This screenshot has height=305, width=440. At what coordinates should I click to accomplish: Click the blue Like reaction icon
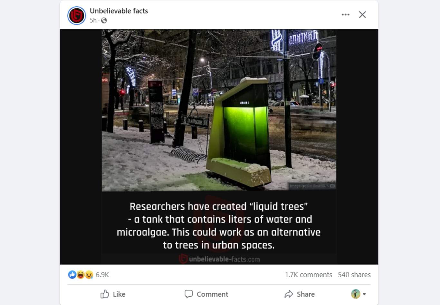click(x=72, y=275)
